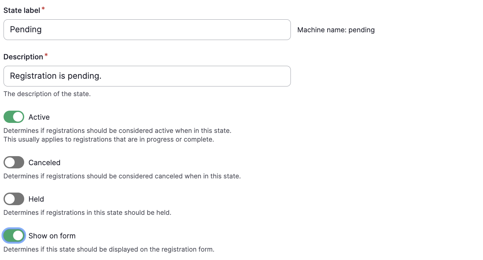Image resolution: width=483 pixels, height=260 pixels.
Task: Click the 'Active' toggle label text
Action: tap(39, 117)
